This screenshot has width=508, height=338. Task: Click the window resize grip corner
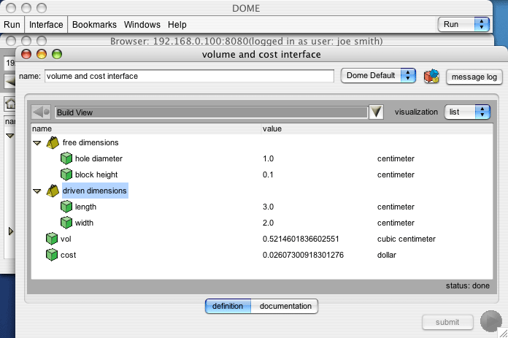pyautogui.click(x=503, y=333)
